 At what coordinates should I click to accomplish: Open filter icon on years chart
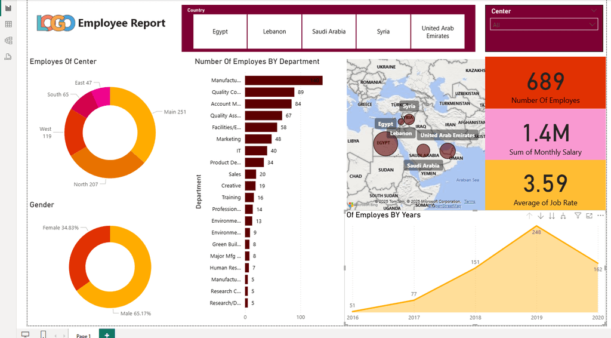point(578,215)
